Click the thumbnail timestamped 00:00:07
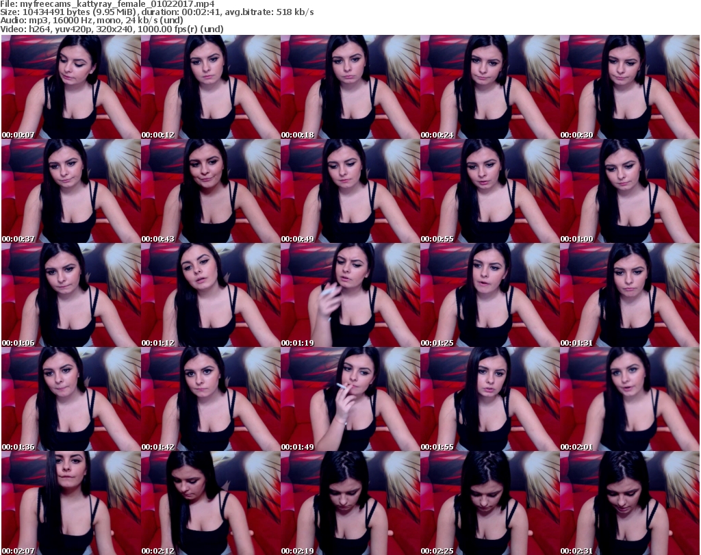This screenshot has width=701, height=555. pyautogui.click(x=71, y=87)
